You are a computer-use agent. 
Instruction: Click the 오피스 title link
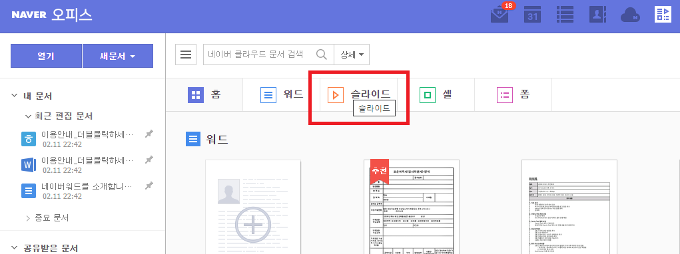(x=71, y=15)
